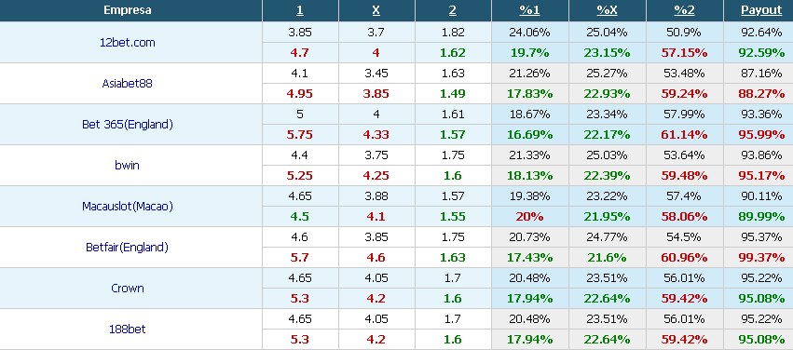Open the 188bet bookmaker link
Image resolution: width=793 pixels, height=350 pixels.
tap(128, 329)
